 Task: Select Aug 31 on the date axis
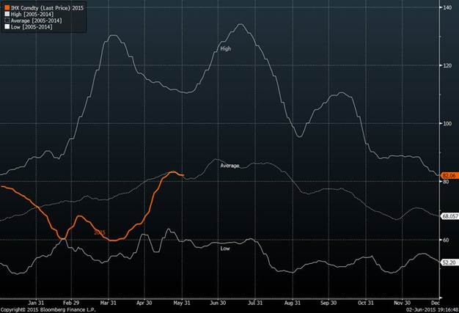tap(292, 301)
